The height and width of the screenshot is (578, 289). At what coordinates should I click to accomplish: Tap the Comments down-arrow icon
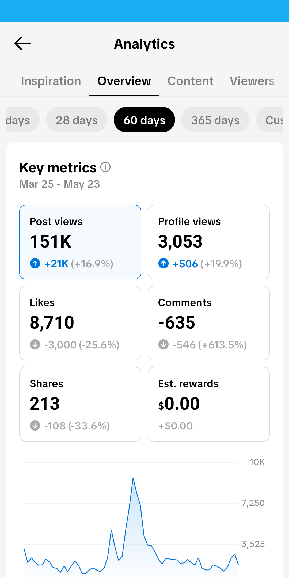click(x=163, y=345)
